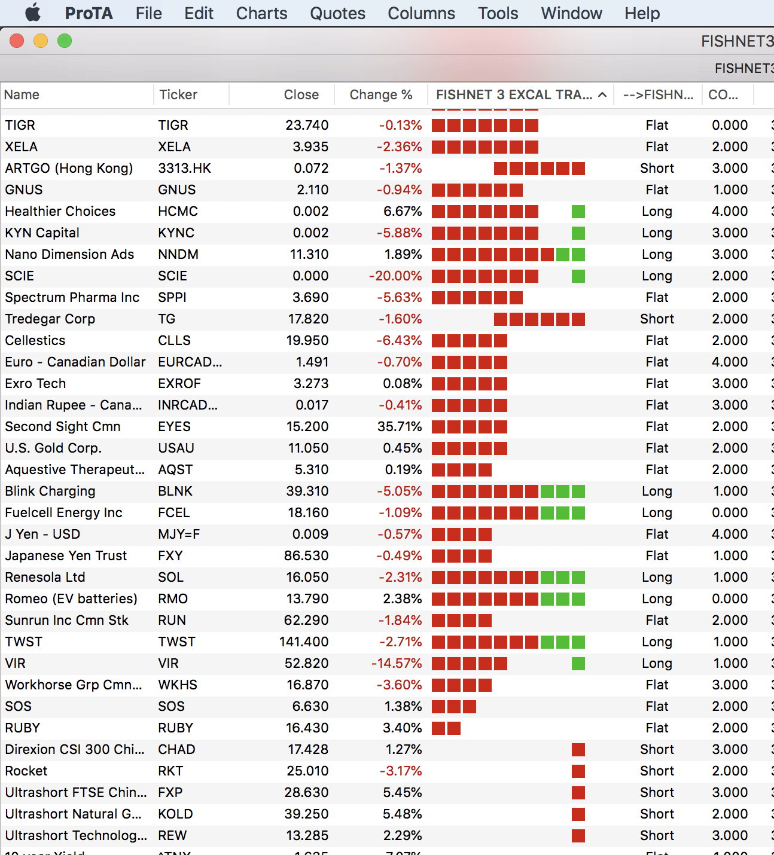This screenshot has height=855, width=774.
Task: Click the 6.67% change value
Action: [x=403, y=212]
